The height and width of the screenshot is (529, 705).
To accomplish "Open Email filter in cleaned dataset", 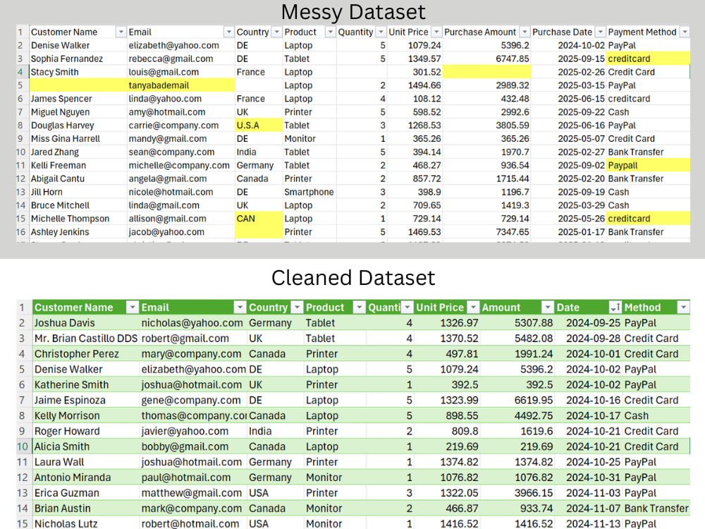I will coord(240,308).
